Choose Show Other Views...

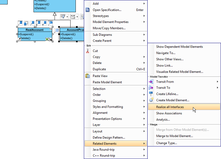[184, 59]
